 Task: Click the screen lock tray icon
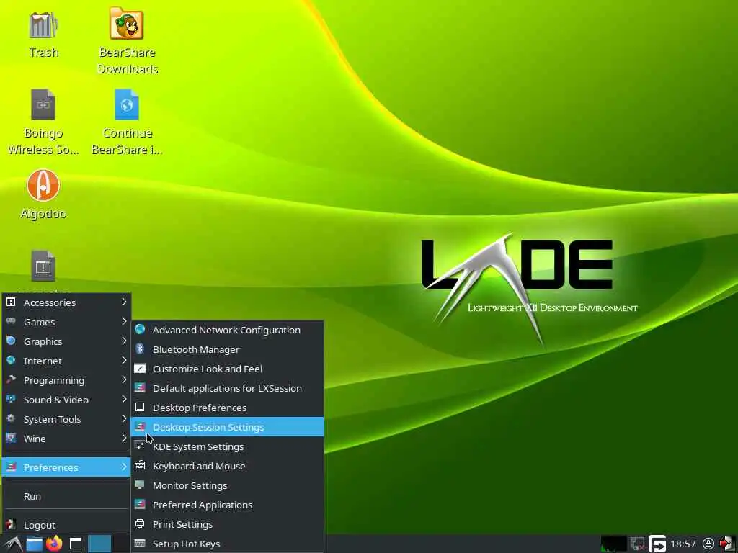pos(708,544)
